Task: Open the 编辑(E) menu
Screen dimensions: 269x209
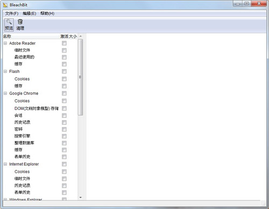Action: [x=29, y=13]
